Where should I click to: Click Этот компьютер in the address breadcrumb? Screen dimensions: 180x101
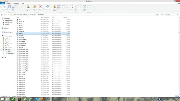point(18,15)
